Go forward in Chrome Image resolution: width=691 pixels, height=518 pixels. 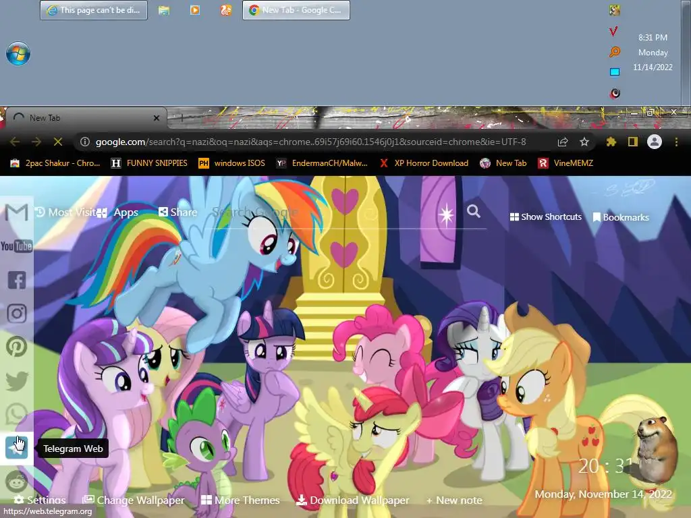36,142
